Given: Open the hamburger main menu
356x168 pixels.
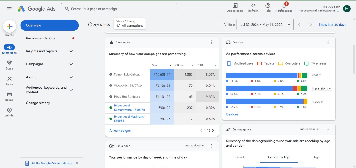Looking at the screenshot, I should (x=9, y=9).
